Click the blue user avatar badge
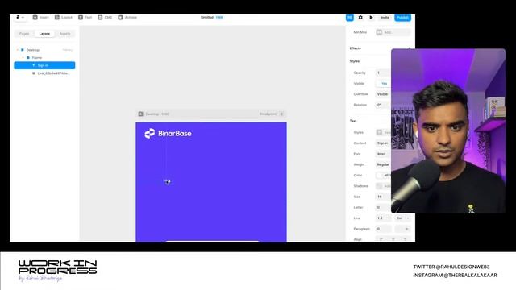Viewport: 516px width, 290px height. point(349,18)
